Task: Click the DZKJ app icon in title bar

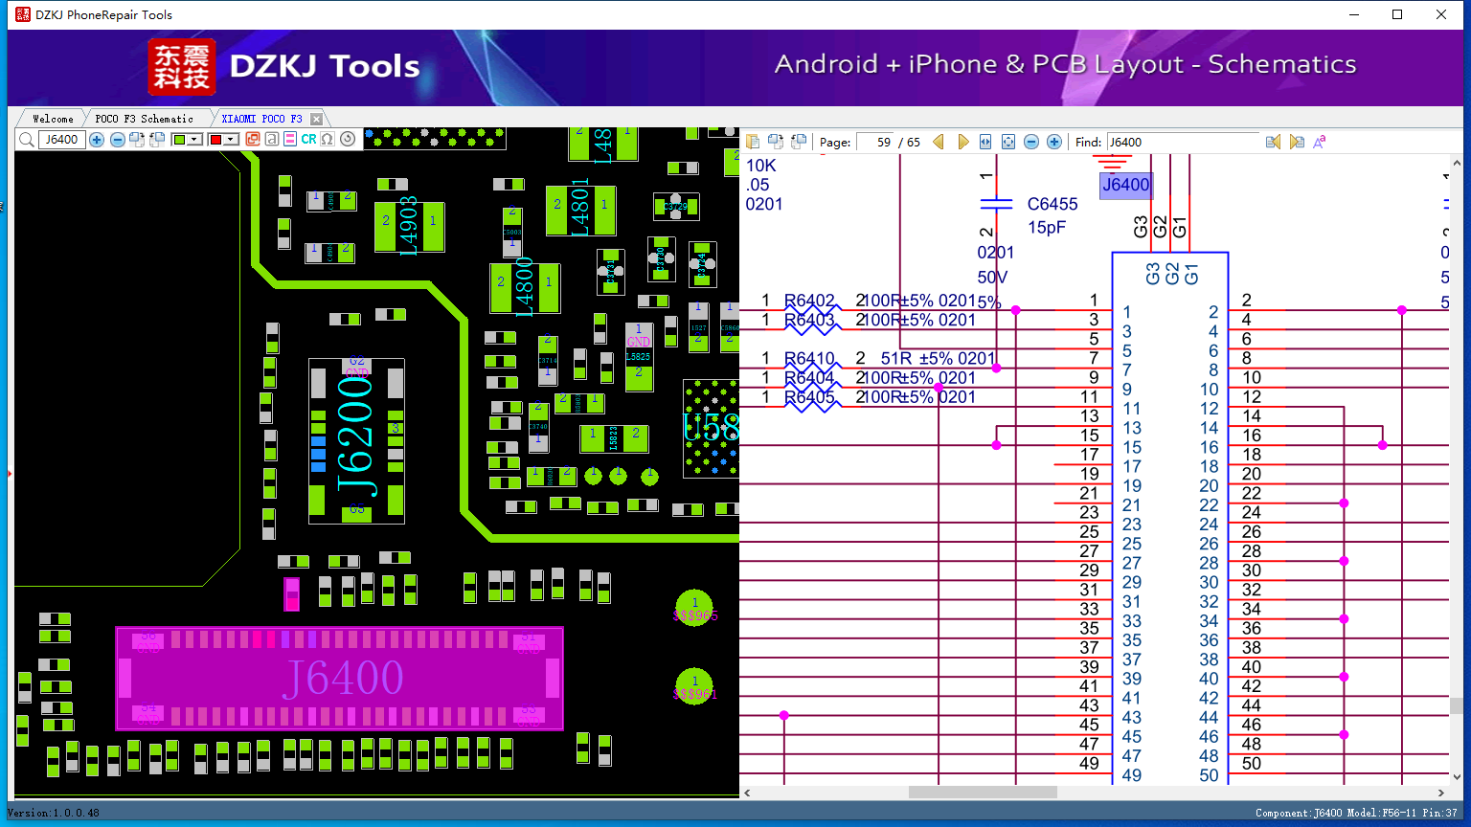Action: pos(22,14)
